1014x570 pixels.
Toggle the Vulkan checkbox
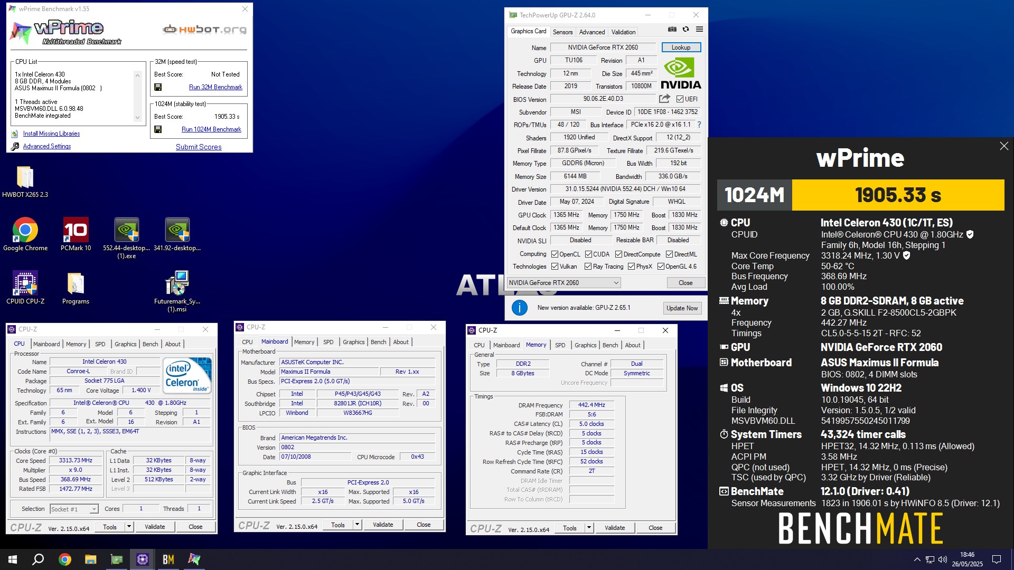[555, 267]
